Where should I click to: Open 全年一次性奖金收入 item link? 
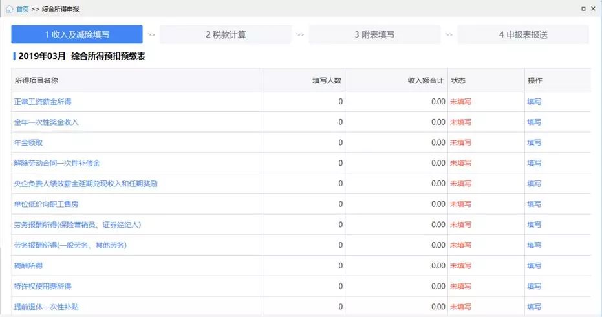(47, 122)
